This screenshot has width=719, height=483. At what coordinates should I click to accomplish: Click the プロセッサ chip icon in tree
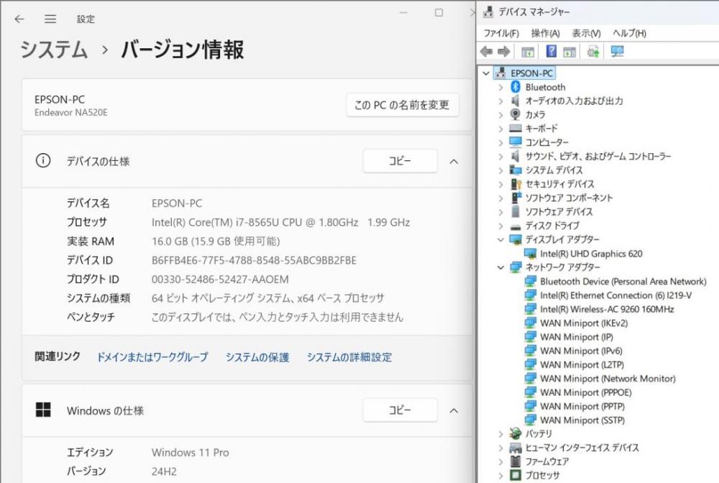coord(516,475)
